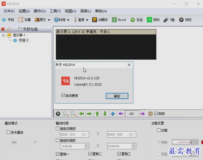Open the 工具(T) menu

coord(55,11)
